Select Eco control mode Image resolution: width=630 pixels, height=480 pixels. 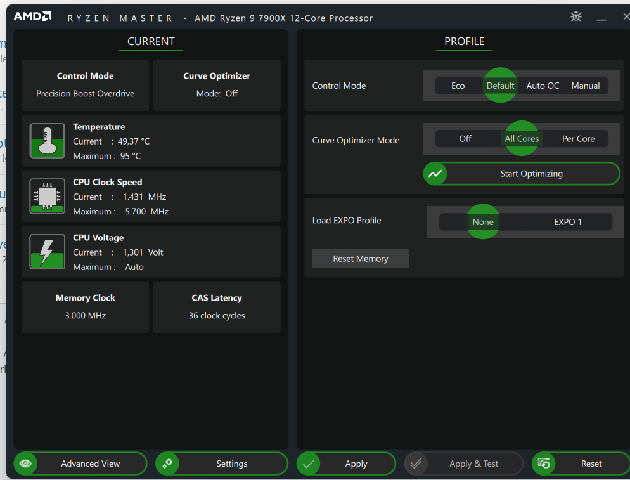(458, 86)
